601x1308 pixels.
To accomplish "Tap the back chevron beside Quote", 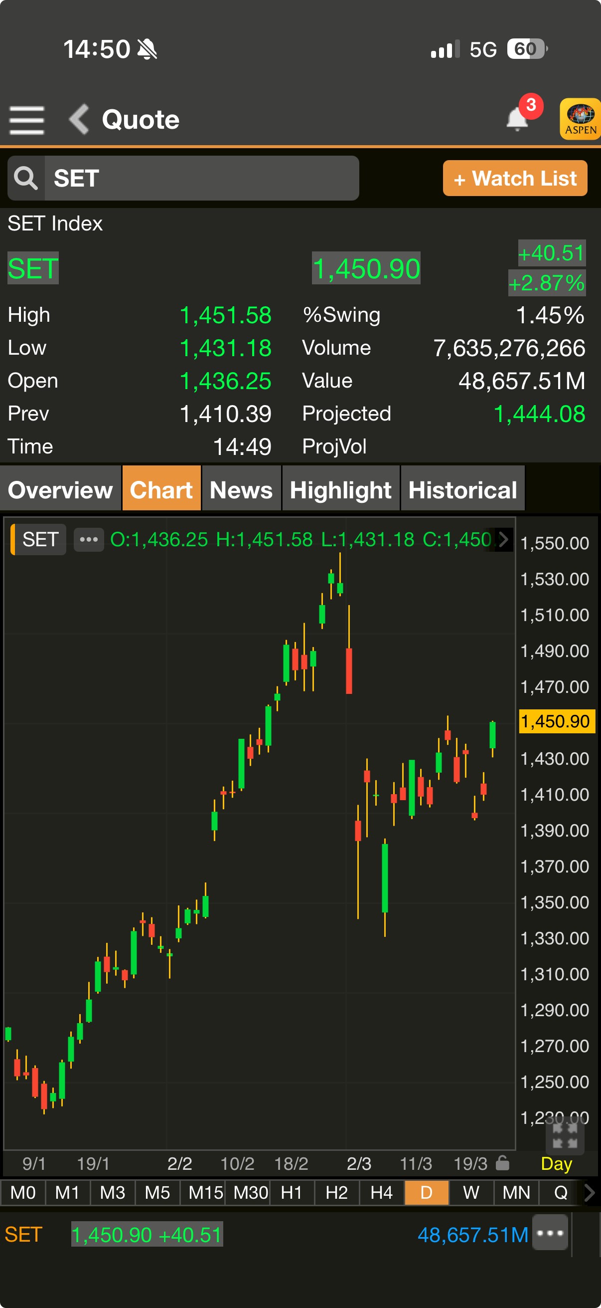I will click(79, 120).
